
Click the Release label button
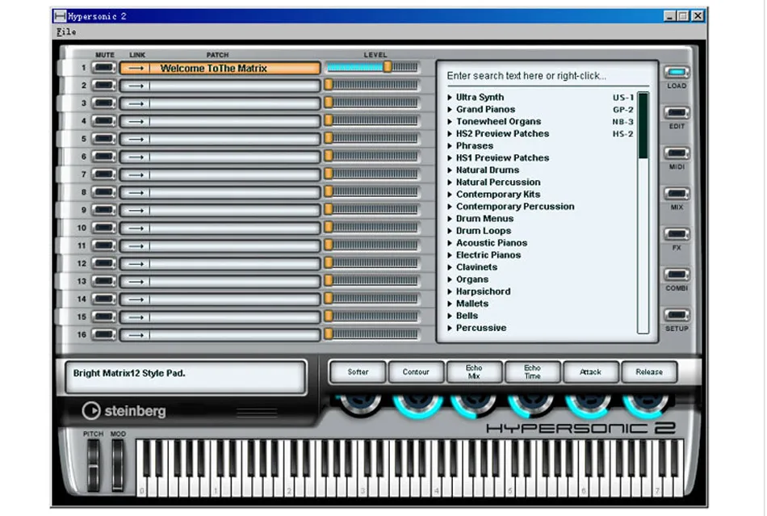649,372
